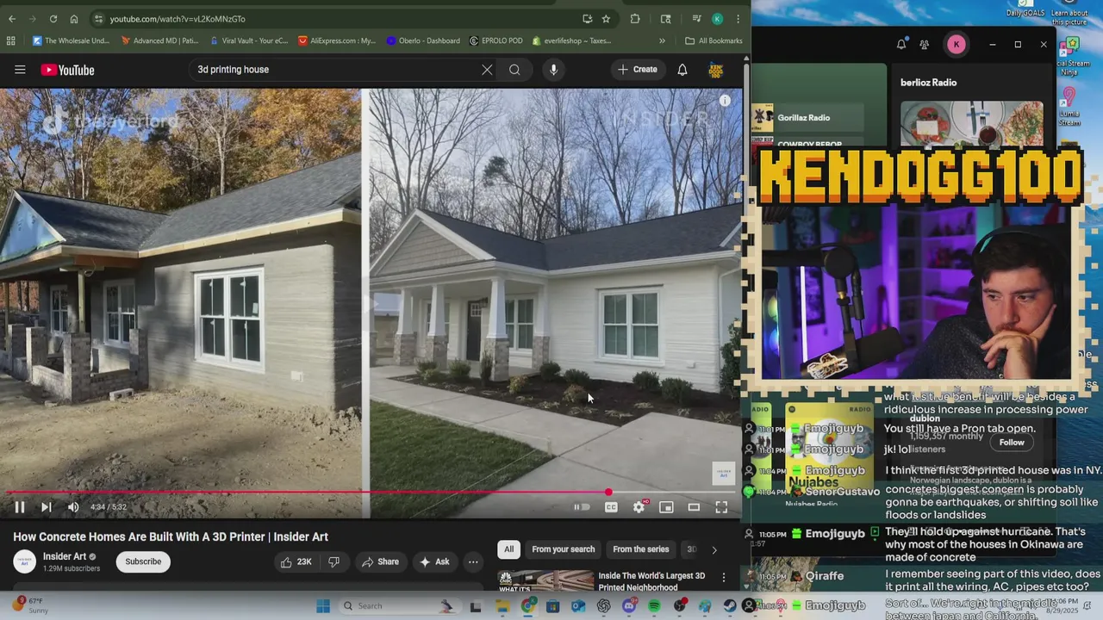This screenshot has width=1103, height=620.
Task: Subscribe to Insider Art
Action: [143, 561]
